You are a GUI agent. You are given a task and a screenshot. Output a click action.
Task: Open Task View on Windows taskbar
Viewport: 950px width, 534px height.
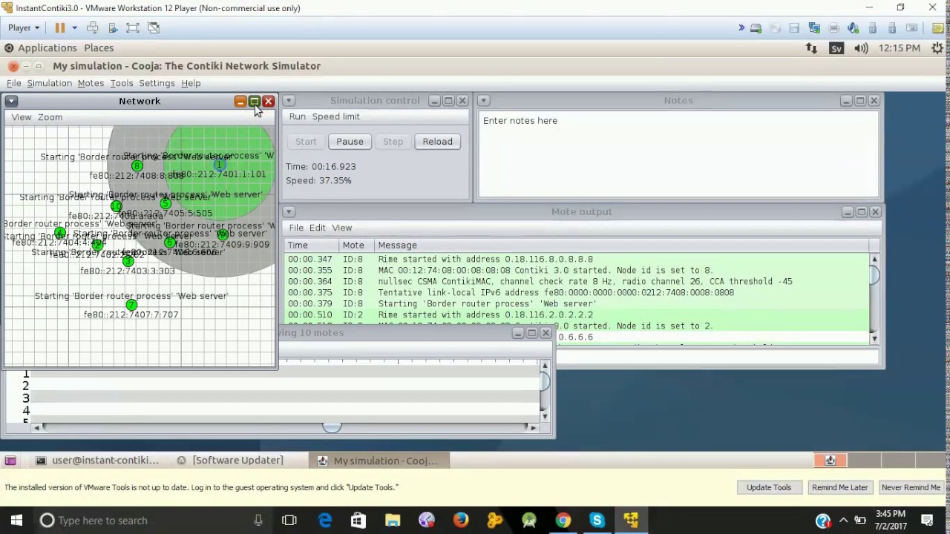pyautogui.click(x=289, y=520)
